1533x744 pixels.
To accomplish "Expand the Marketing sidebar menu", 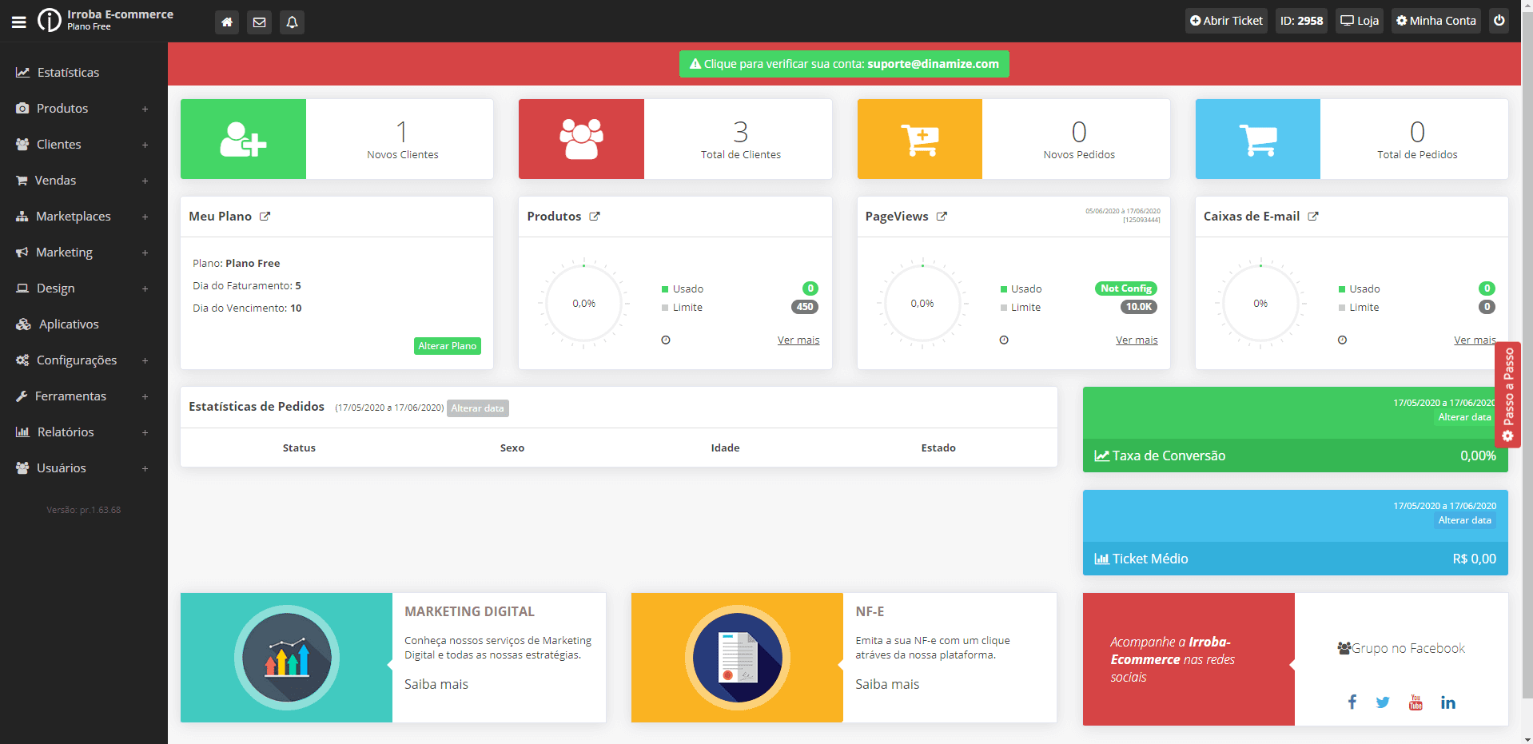I will click(84, 253).
